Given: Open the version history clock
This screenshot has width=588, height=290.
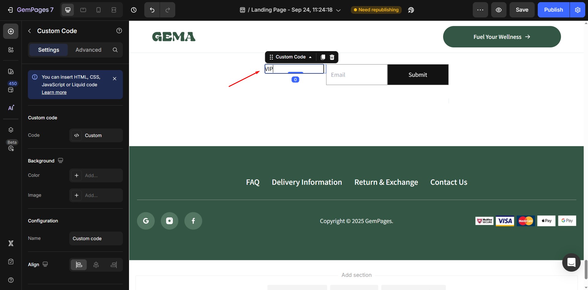Looking at the screenshot, I should 134,10.
